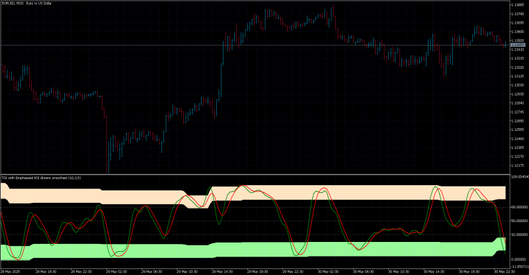Click the 1.12555 price scale label
Screen dimensions: 529x275
click(x=518, y=130)
